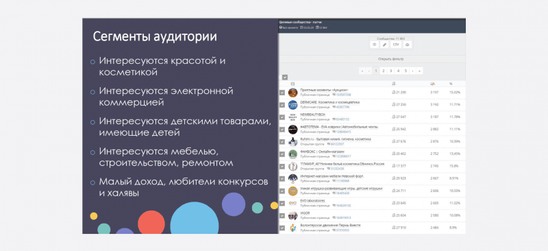Select pagination page 5
The image size is (548, 251).
(x=406, y=71)
